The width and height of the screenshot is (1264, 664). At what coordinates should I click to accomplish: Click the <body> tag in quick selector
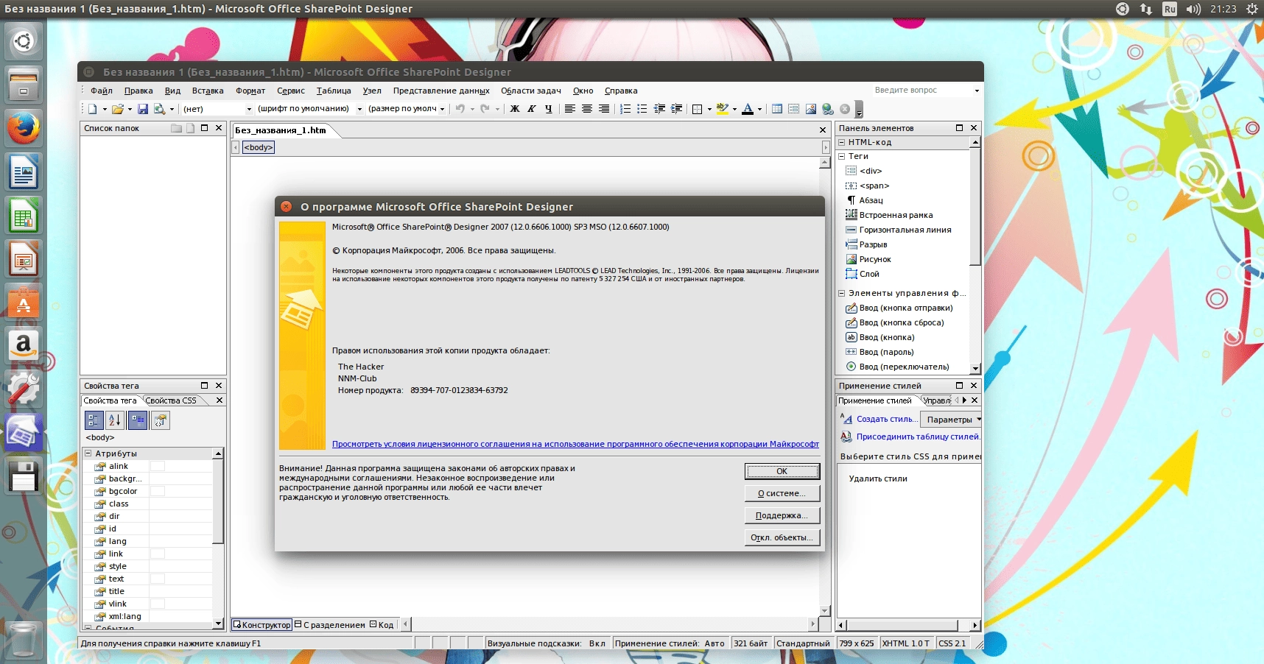[259, 147]
